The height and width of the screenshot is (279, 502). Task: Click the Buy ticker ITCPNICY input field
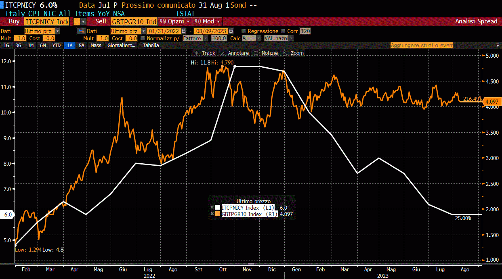coord(47,22)
